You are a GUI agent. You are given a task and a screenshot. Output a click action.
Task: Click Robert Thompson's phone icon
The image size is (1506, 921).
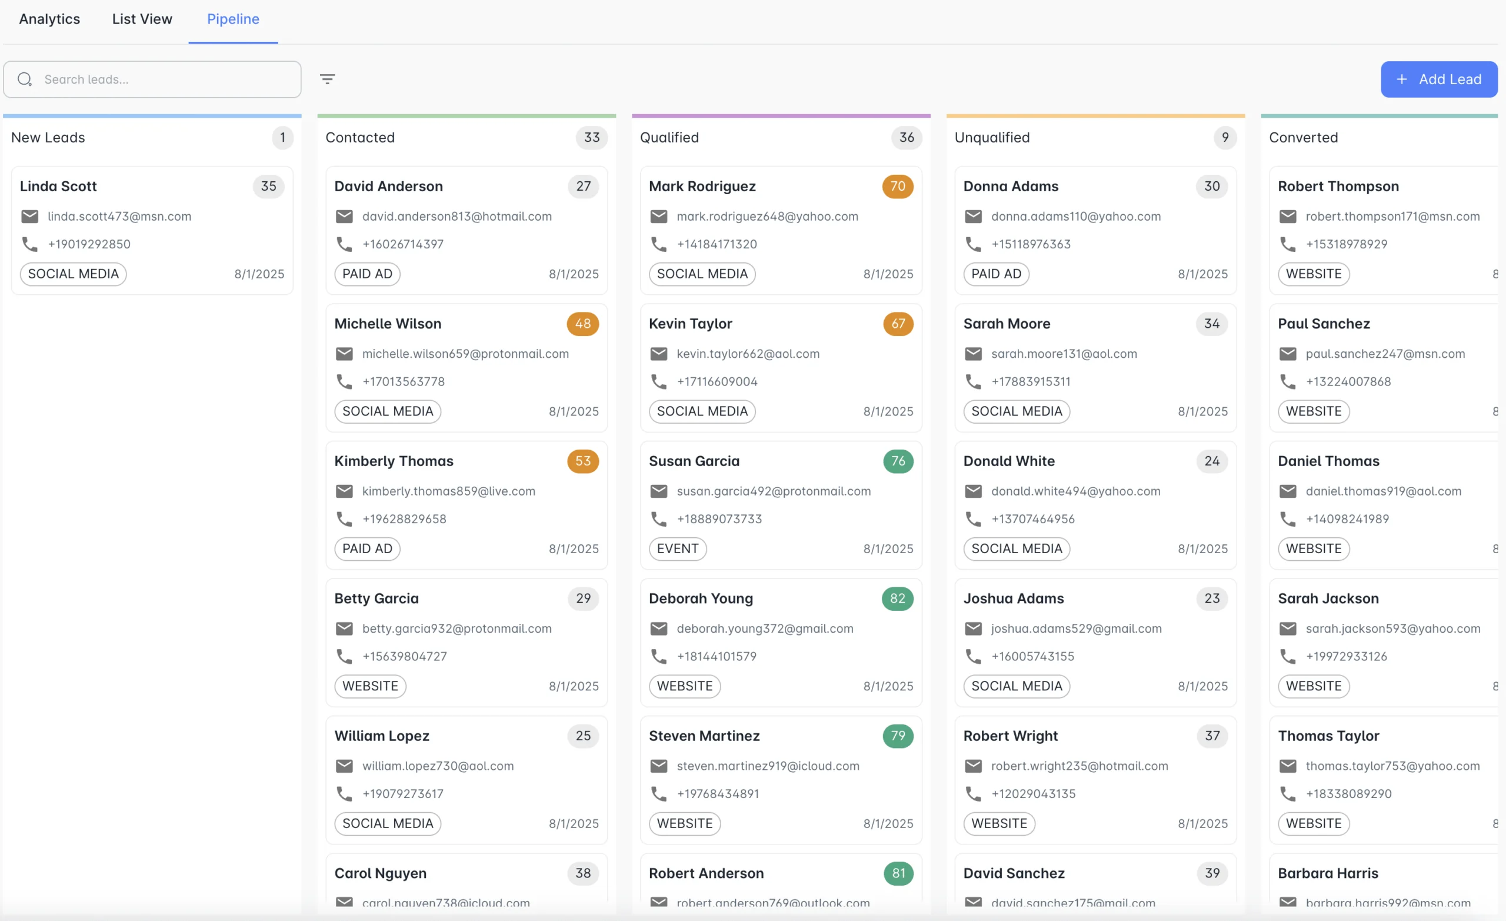click(1287, 244)
